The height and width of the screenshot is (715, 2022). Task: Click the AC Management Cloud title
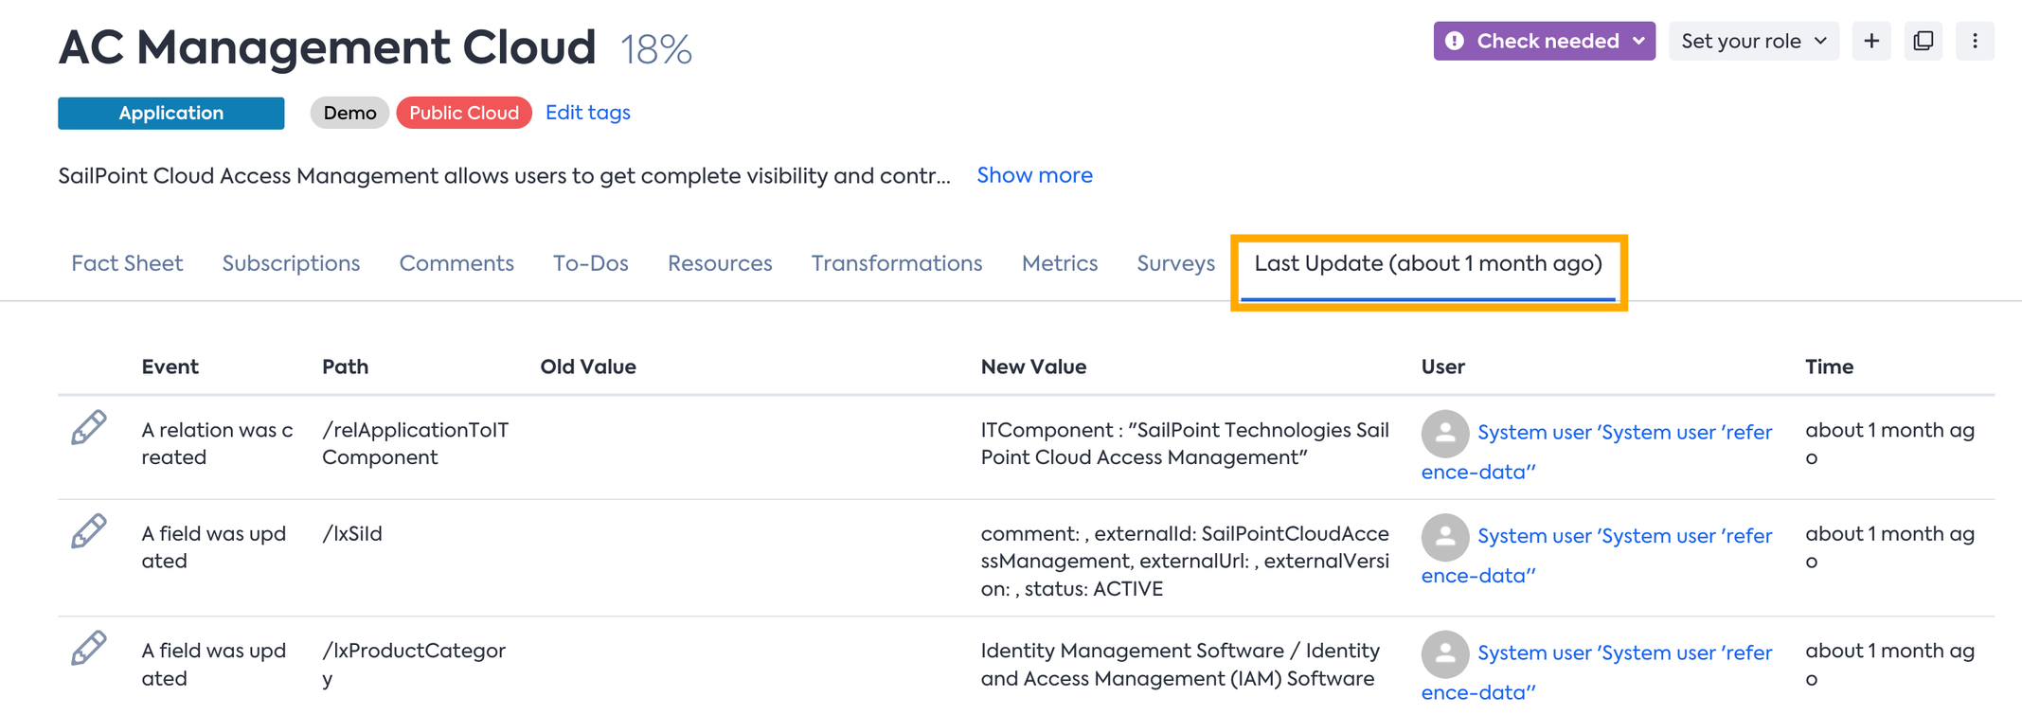[x=327, y=46]
